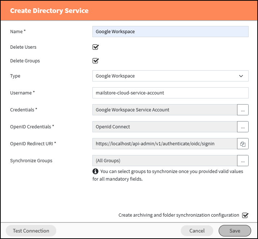This screenshot has width=258, height=239.
Task: Uncheck the Delete Groups checkbox
Action: [95, 61]
